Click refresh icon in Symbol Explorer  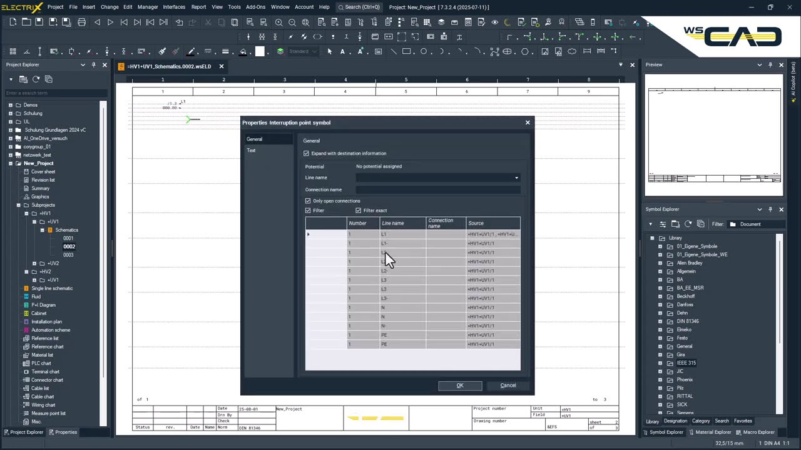688,224
